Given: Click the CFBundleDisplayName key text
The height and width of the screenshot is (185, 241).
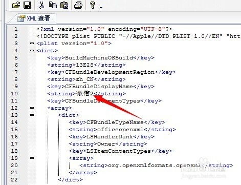Looking at the screenshot, I should (x=99, y=87).
